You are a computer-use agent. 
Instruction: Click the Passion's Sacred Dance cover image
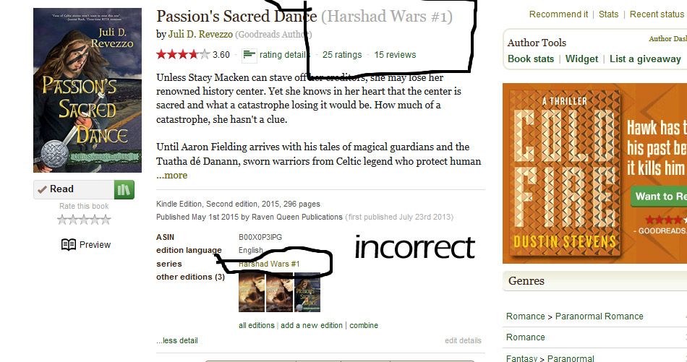88,90
